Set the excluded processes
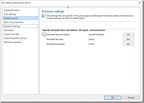This screenshot has width=144, height=103. point(129,44)
